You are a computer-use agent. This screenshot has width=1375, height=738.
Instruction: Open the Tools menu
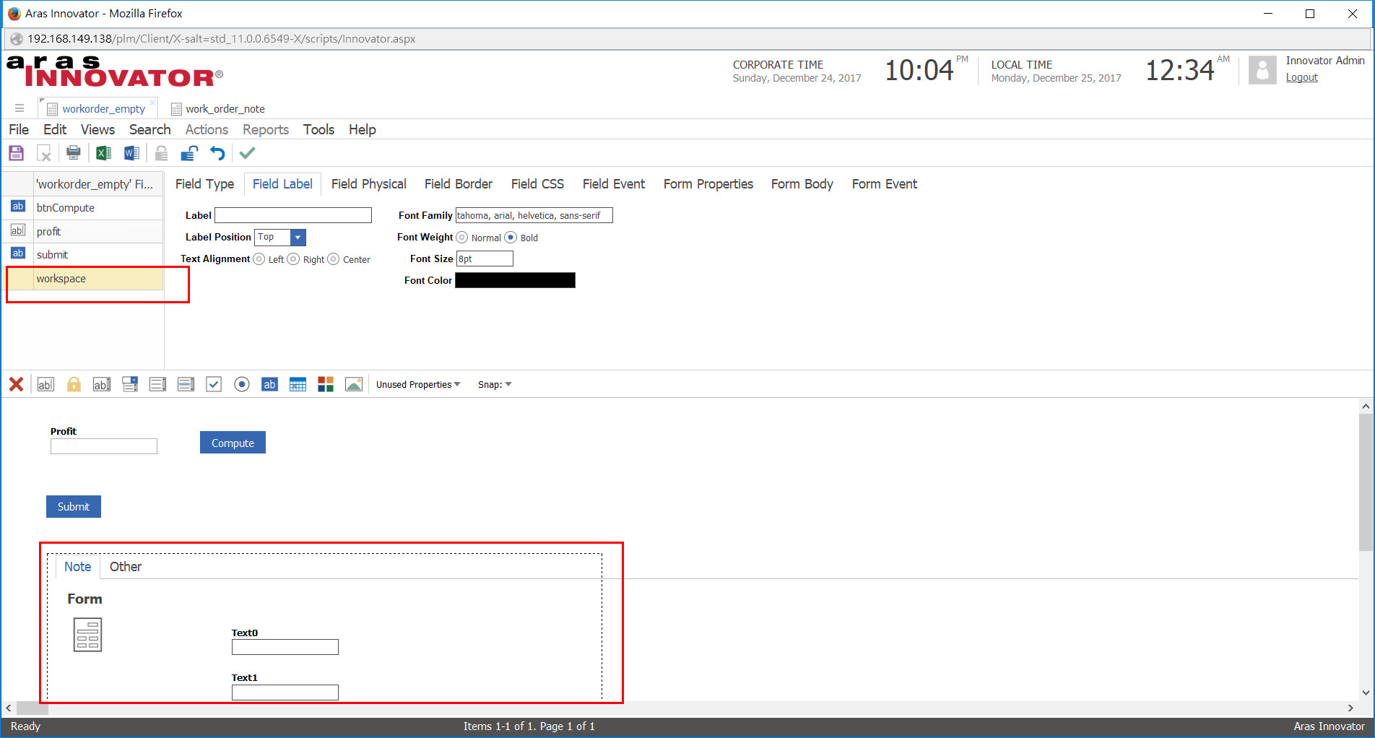pos(318,129)
